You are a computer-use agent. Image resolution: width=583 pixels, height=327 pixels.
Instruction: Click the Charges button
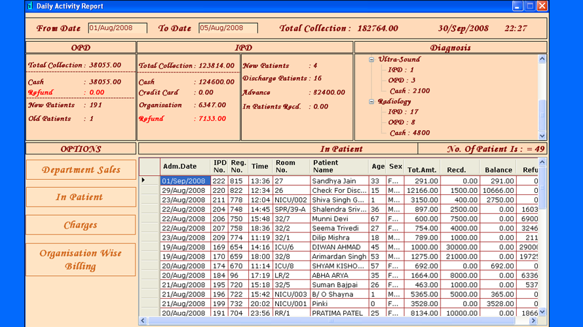point(81,225)
